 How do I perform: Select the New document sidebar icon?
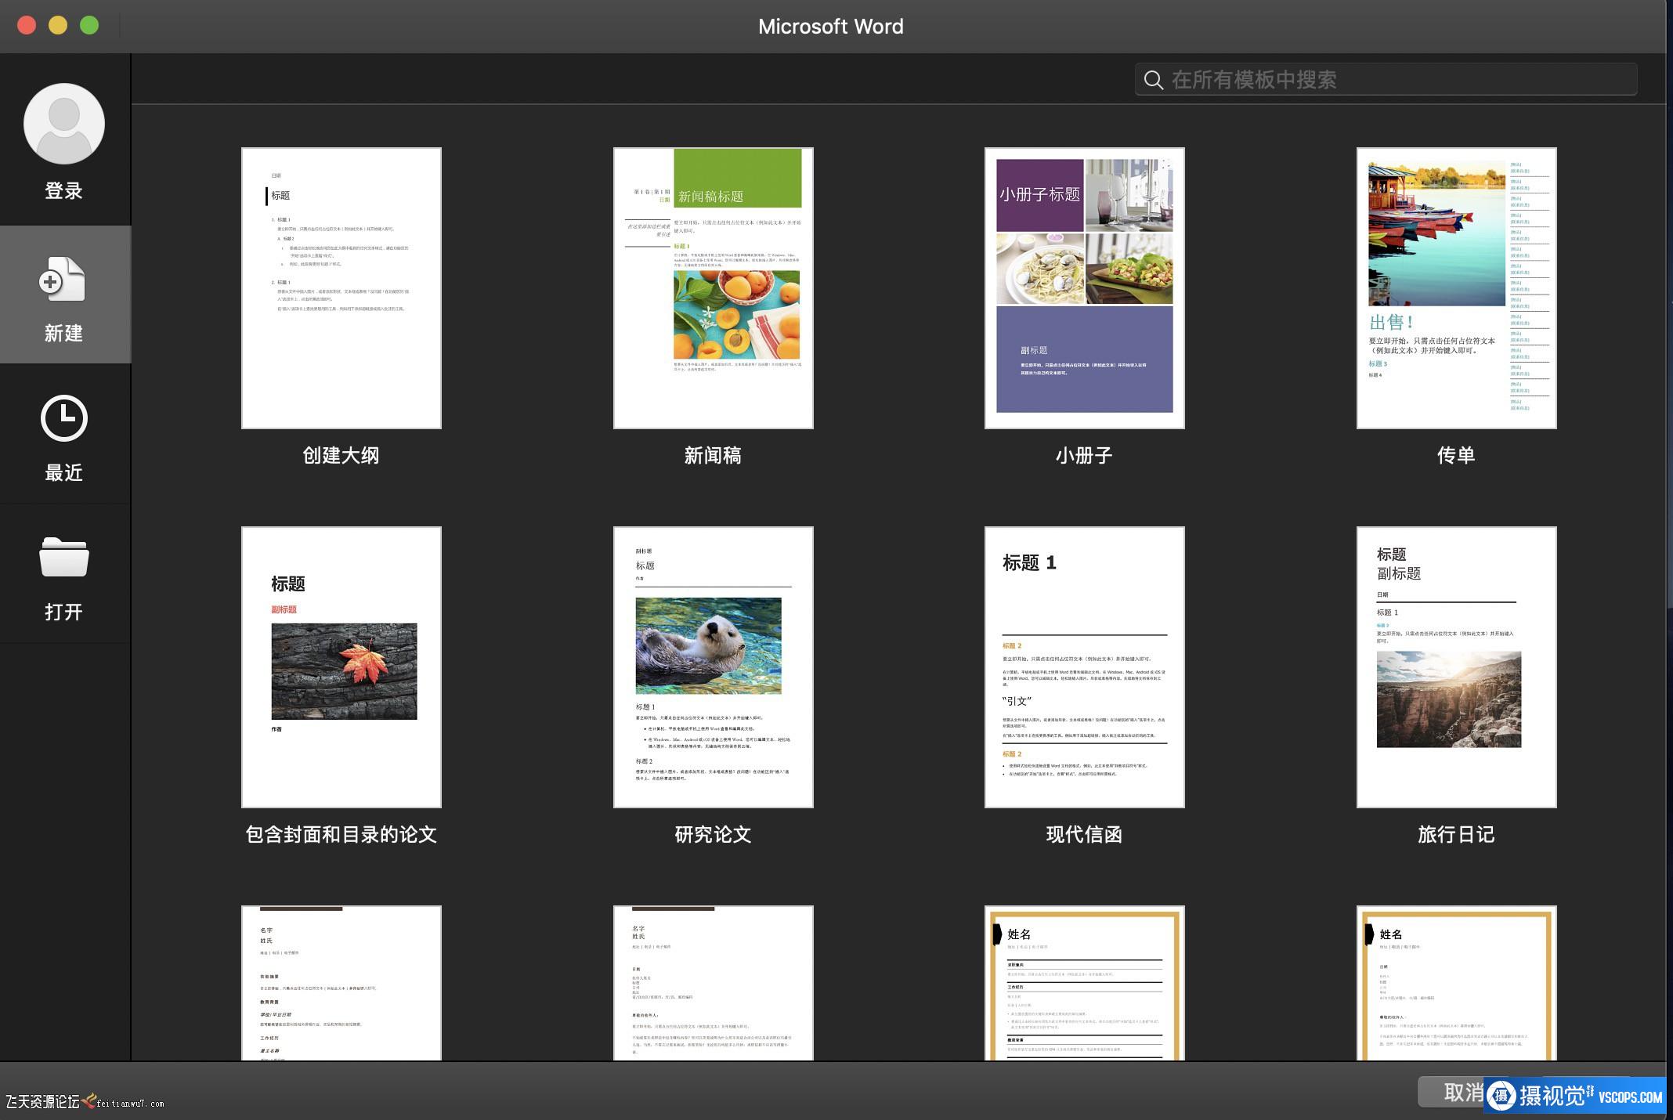pos(63,280)
